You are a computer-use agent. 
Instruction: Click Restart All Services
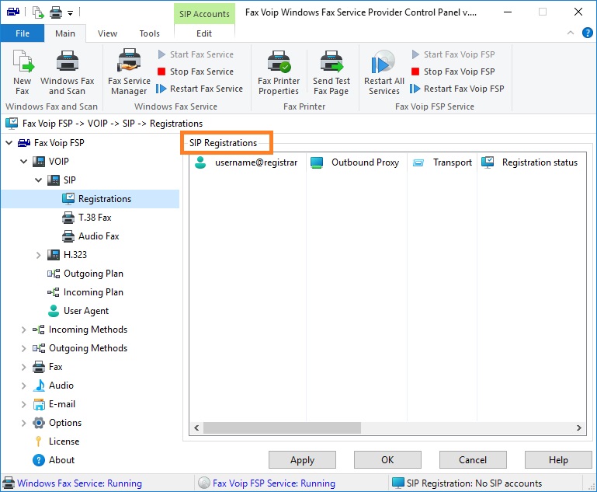click(384, 72)
